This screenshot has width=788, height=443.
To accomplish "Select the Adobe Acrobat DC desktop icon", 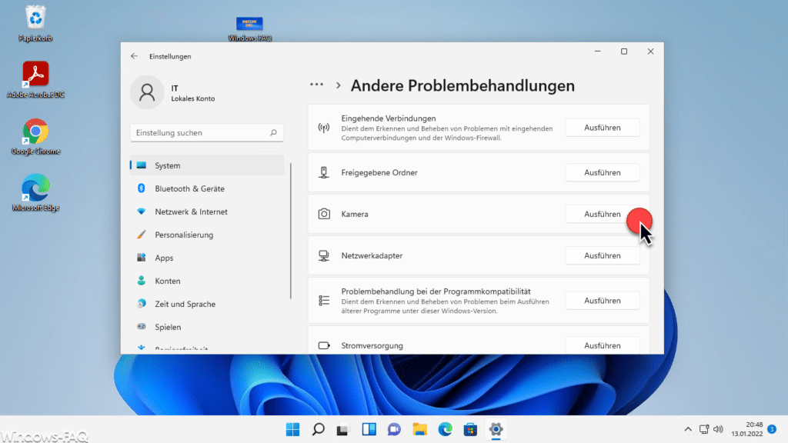I will pyautogui.click(x=35, y=79).
